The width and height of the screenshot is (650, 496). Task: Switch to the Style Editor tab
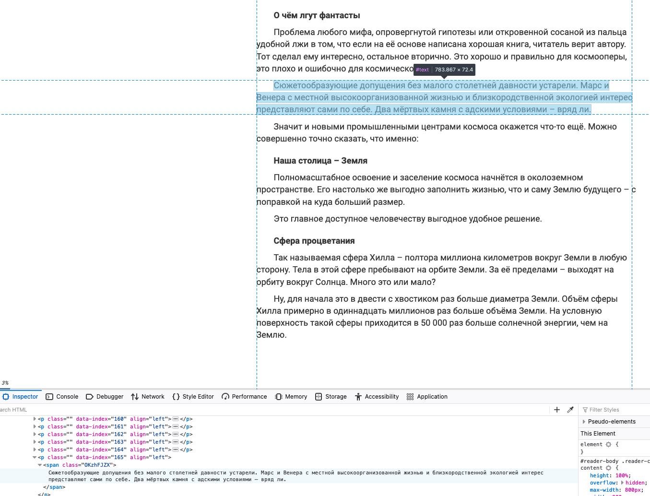click(193, 397)
